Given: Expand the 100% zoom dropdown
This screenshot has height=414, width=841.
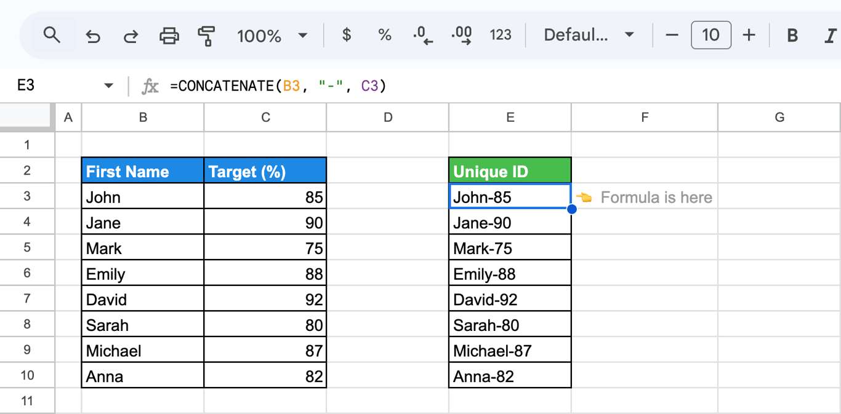Looking at the screenshot, I should (272, 36).
